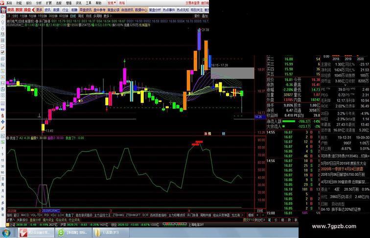Click the 关联报价 button
Image resolution: width=370 pixels, height=238 pixels.
pos(22,220)
